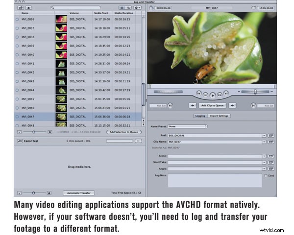Screen dimensions: 294x235
Task: Toggle the status circle for MVI_0040
Action: coord(17,55)
